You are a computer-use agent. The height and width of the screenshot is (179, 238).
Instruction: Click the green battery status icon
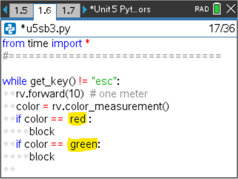click(x=217, y=9)
